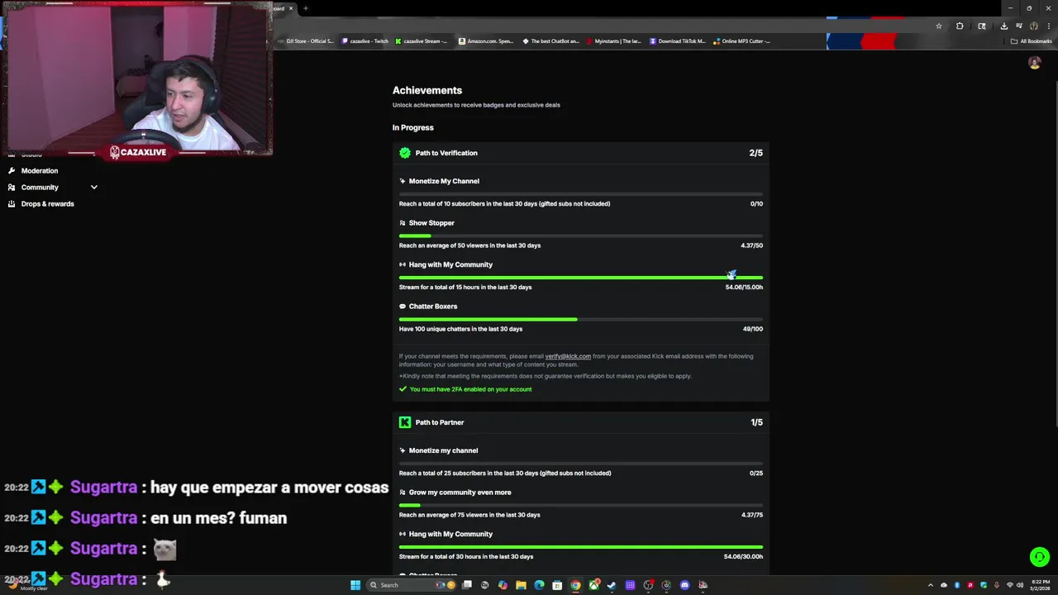
Task: Open the Download TikTok bookmark
Action: [x=678, y=41]
